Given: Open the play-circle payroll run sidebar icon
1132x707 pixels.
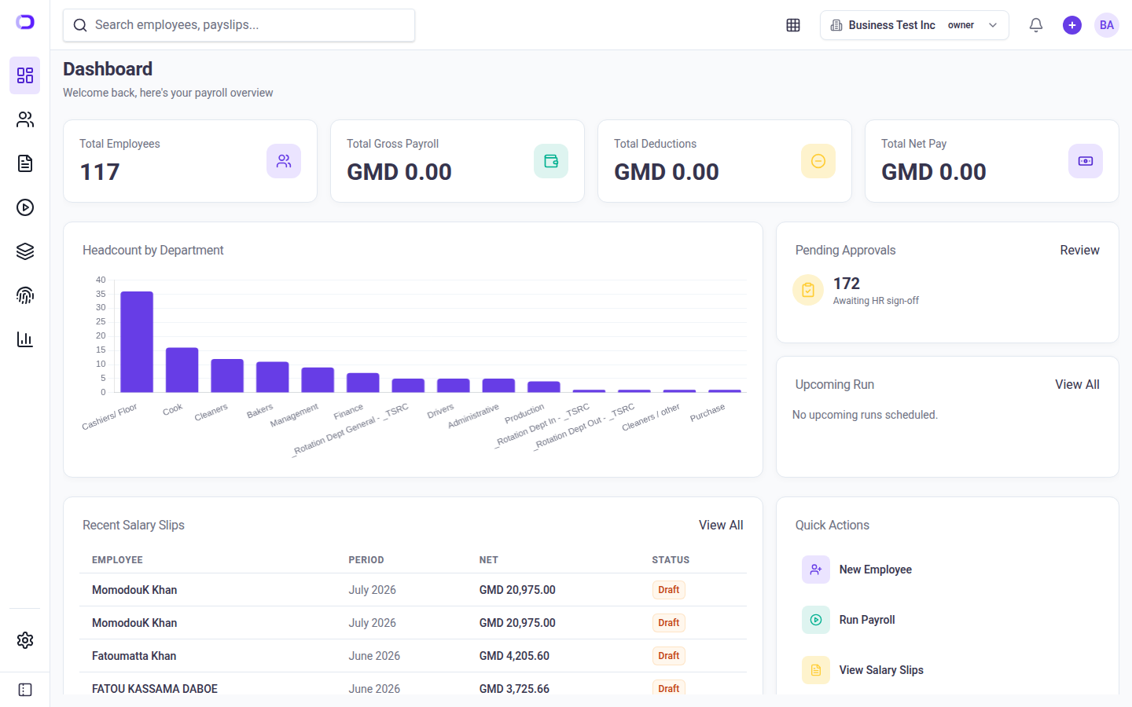Looking at the screenshot, I should pyautogui.click(x=25, y=207).
